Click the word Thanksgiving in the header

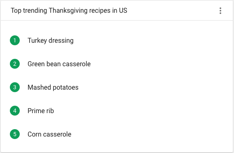(68, 11)
